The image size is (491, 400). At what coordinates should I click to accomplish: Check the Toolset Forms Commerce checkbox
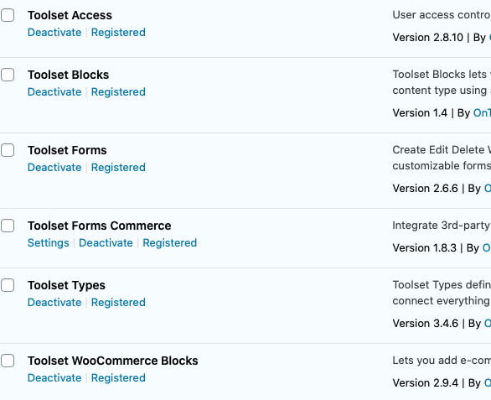tap(8, 226)
